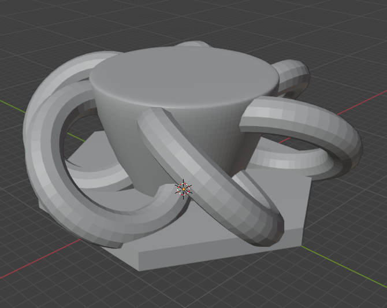Click the 3D cursor crosshair with orange origin dot

point(184,189)
